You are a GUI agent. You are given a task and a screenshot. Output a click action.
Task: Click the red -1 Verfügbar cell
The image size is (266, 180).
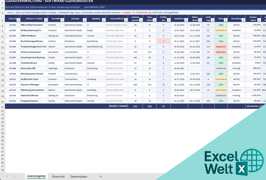(164, 41)
